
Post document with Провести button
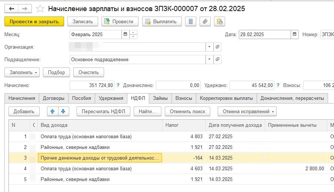click(x=120, y=22)
